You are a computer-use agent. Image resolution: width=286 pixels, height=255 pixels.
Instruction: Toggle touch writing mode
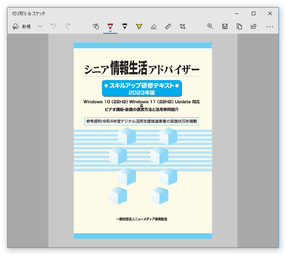point(96,26)
